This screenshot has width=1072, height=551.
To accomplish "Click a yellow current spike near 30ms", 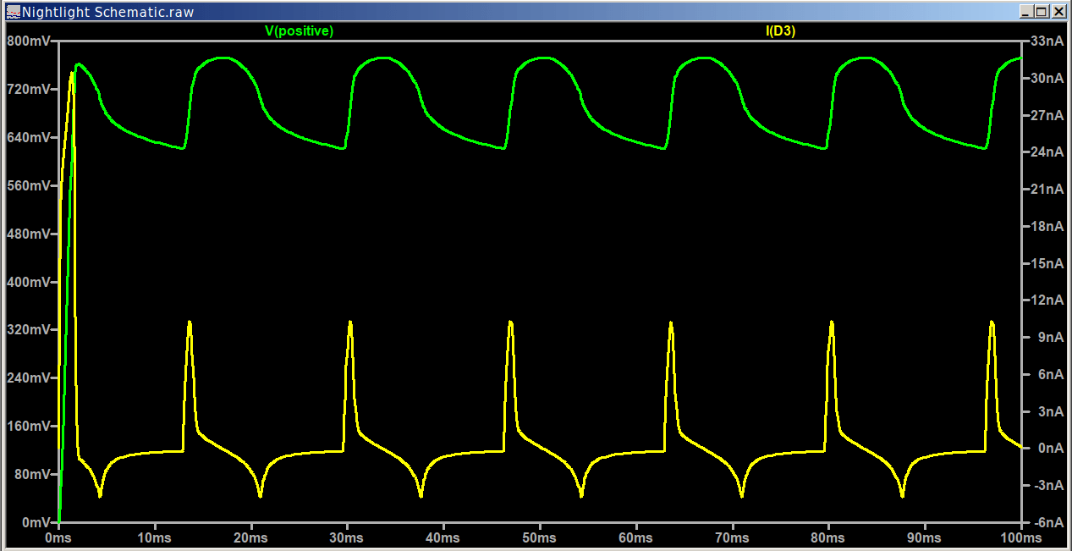I will [x=349, y=323].
